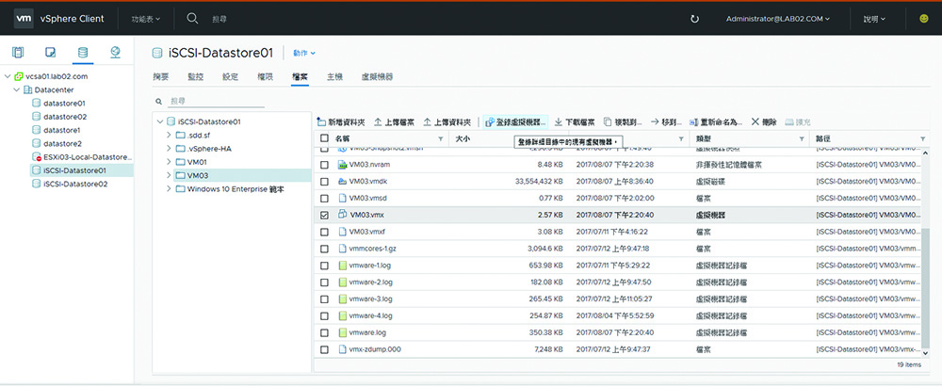Toggle the select-all checkbox in header
Screen dimensions: 942x387
tap(324, 138)
